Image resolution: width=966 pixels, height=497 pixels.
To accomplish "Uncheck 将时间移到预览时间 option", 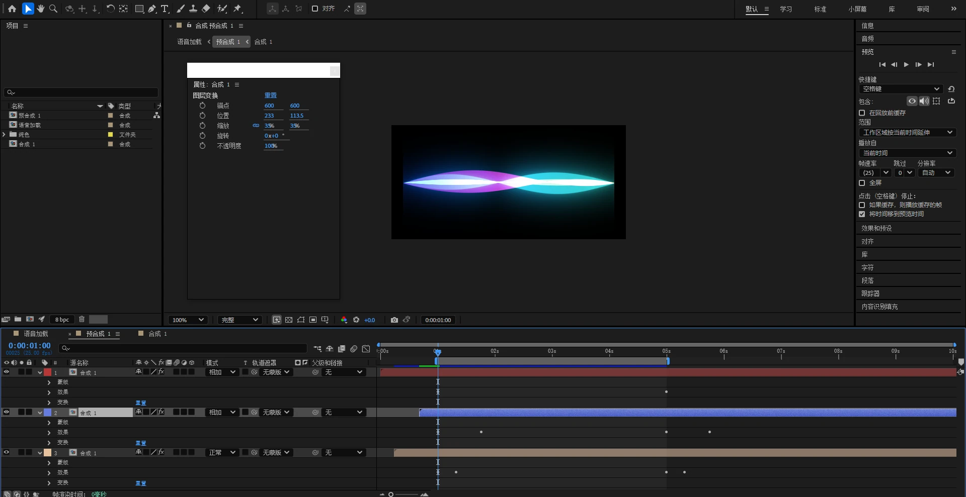I will (862, 214).
